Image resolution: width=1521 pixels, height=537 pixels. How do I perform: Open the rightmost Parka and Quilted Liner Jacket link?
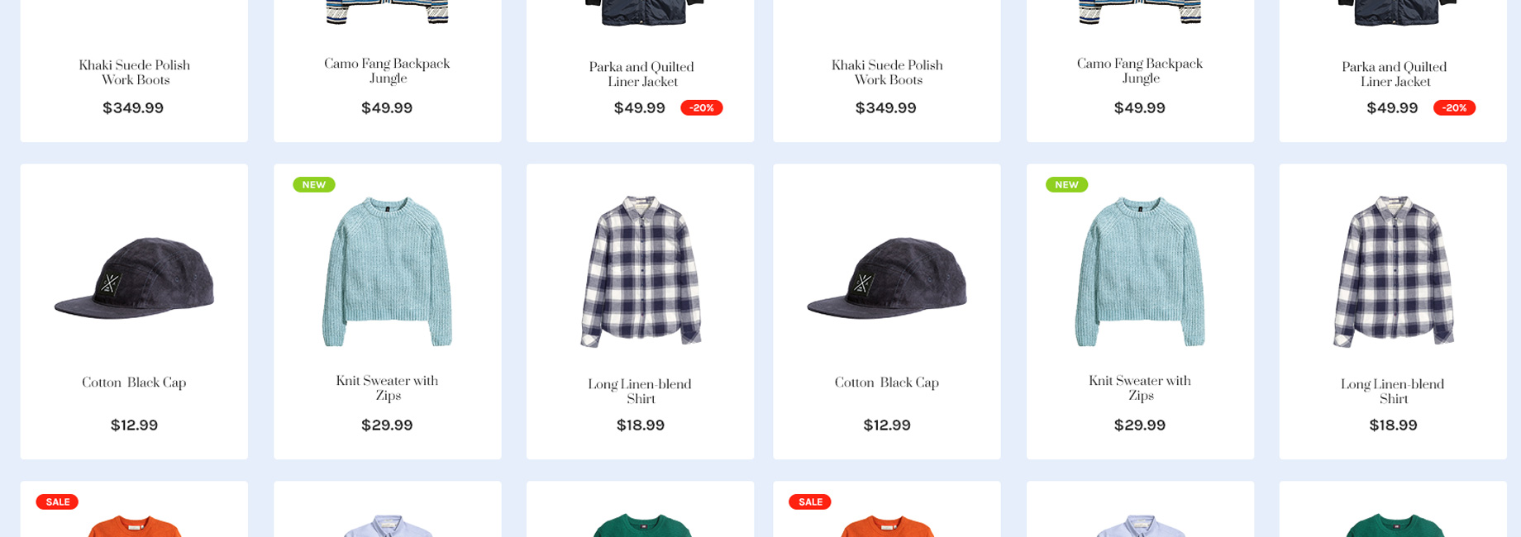tap(1394, 74)
